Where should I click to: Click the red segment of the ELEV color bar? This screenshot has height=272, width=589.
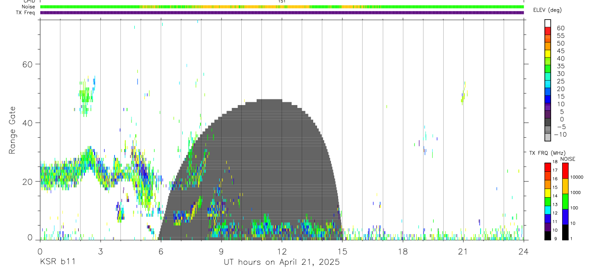coord(548,31)
